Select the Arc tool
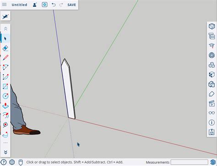This screenshot has height=166, width=217. [5, 67]
